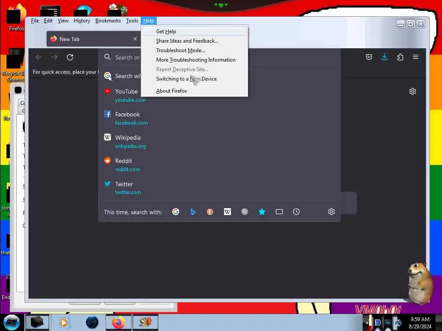Open More Troubleshooting Information
Image resolution: width=442 pixels, height=331 pixels.
(x=195, y=60)
